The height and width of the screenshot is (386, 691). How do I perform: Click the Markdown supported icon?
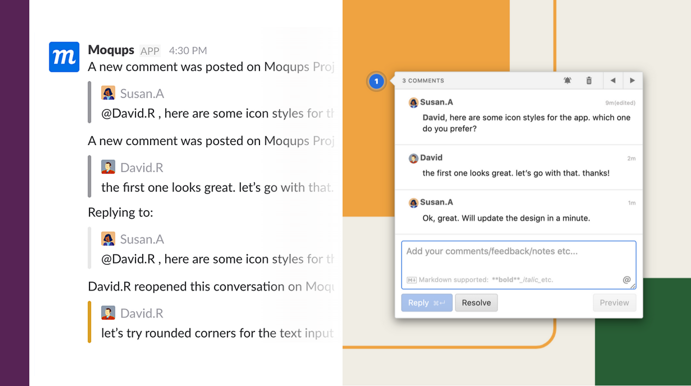(x=411, y=280)
